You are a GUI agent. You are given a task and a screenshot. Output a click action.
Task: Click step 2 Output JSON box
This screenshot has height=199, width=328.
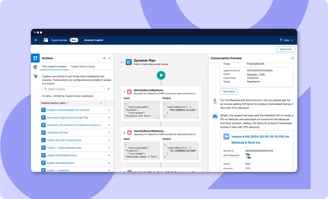coord(181,151)
